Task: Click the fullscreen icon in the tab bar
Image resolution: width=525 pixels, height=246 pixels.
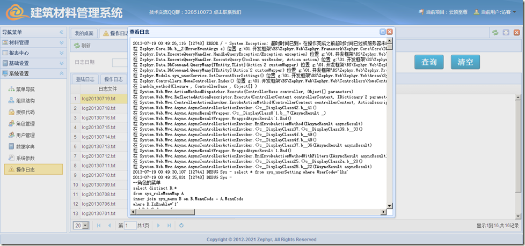Action: point(506,33)
